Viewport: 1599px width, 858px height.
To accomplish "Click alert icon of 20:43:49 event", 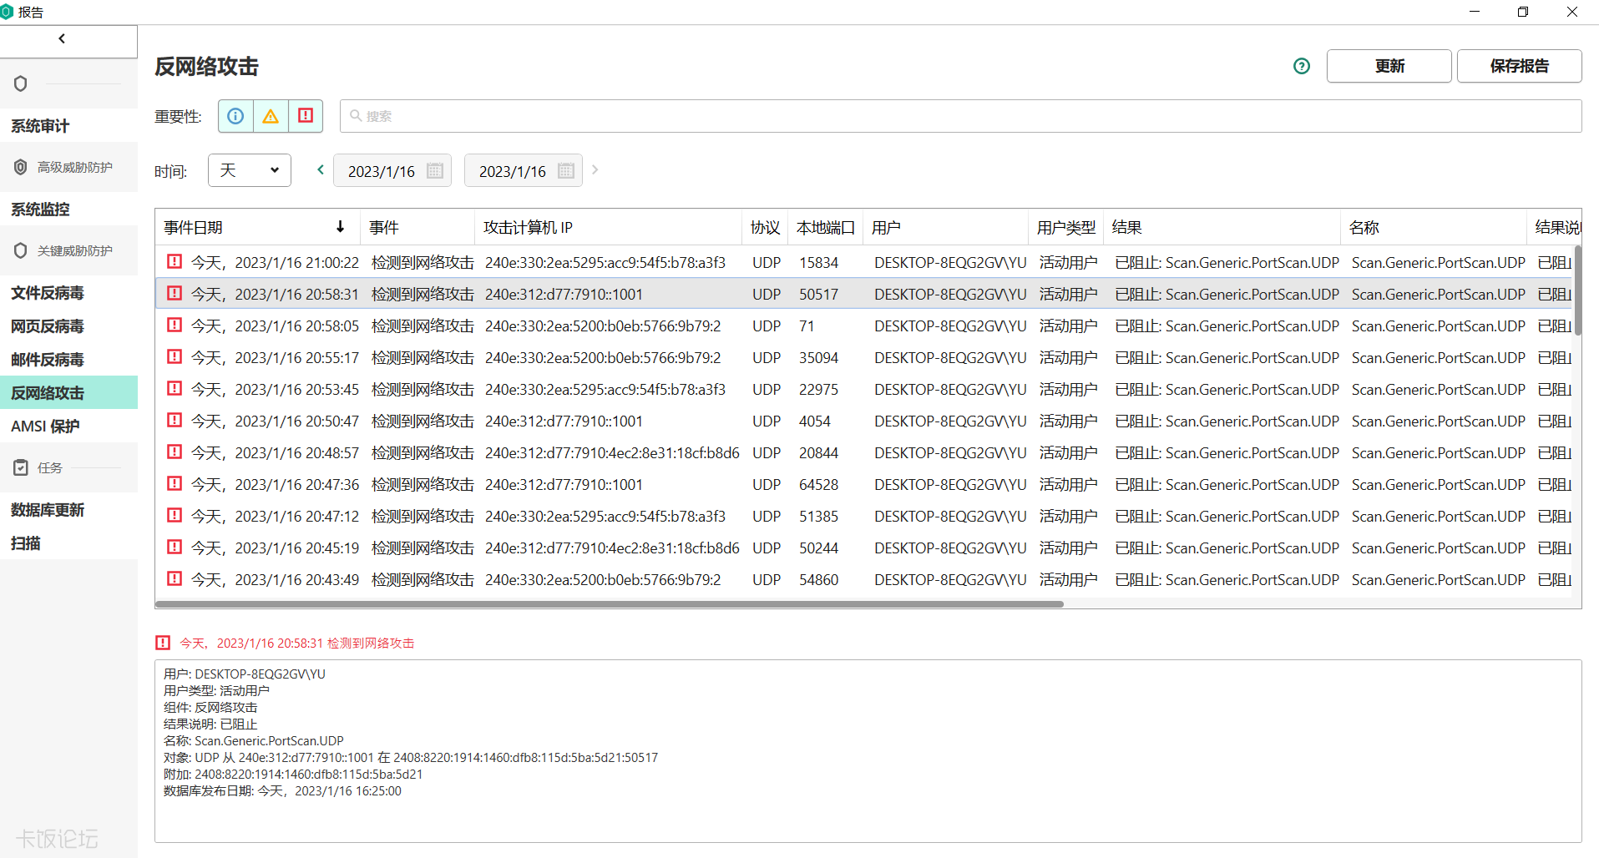I will tap(175, 578).
